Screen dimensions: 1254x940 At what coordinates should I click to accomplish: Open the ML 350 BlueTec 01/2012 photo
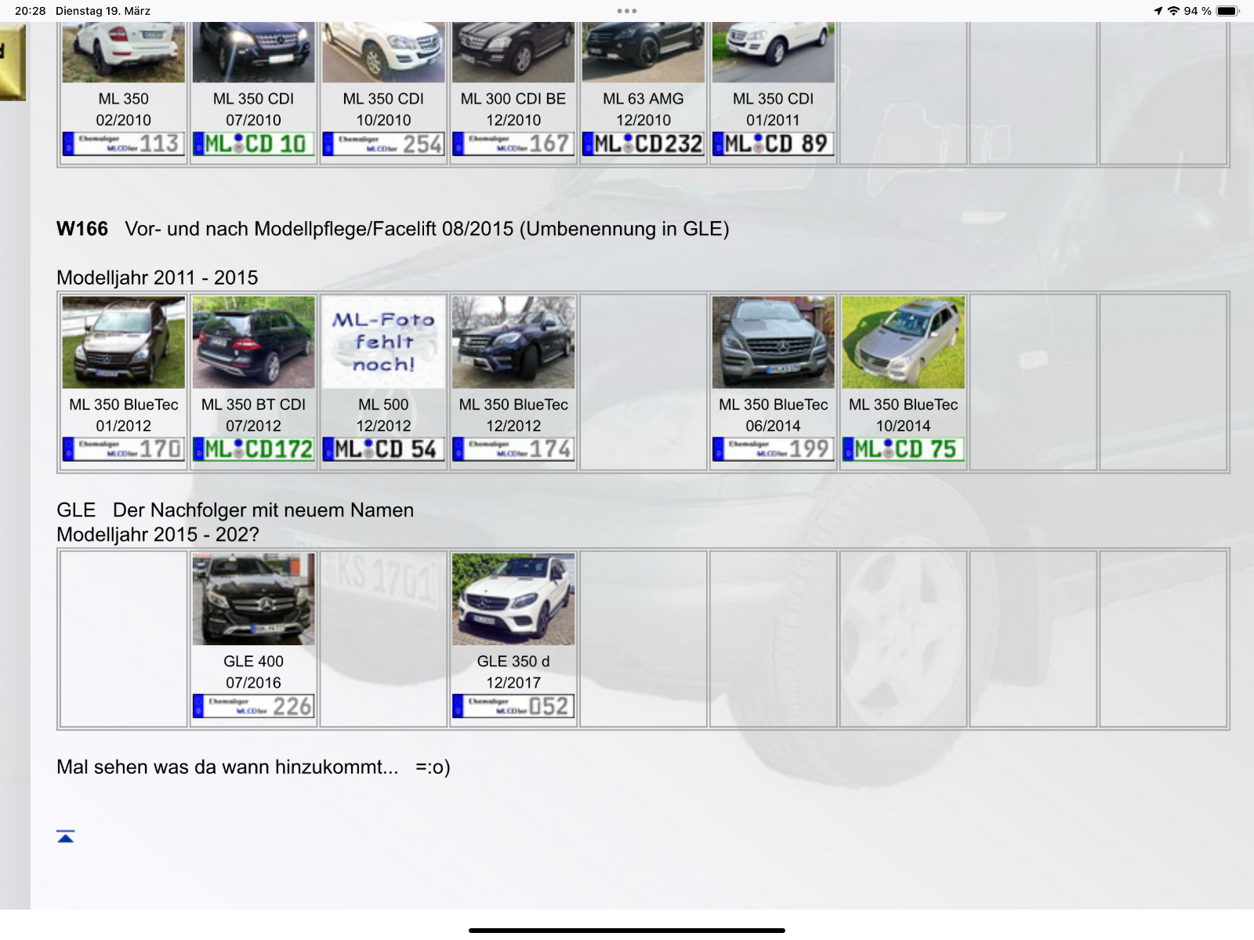[124, 343]
